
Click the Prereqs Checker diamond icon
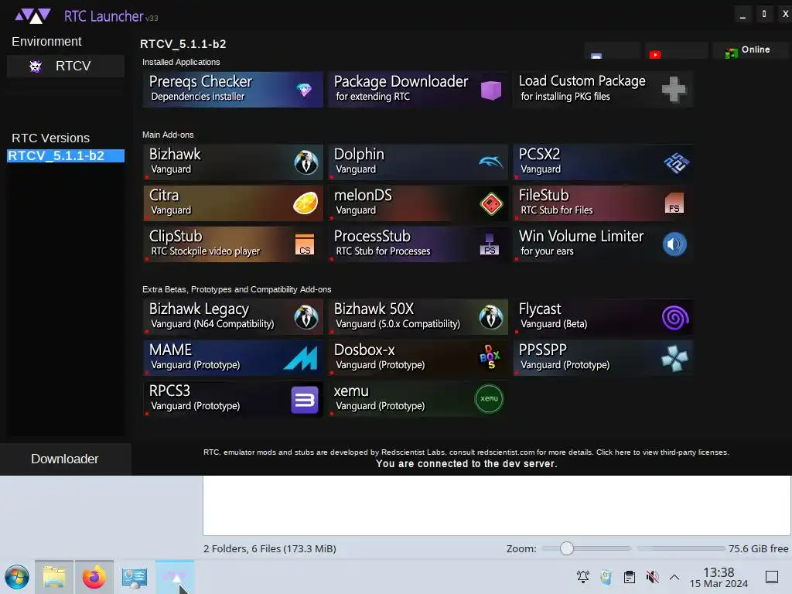coord(304,90)
